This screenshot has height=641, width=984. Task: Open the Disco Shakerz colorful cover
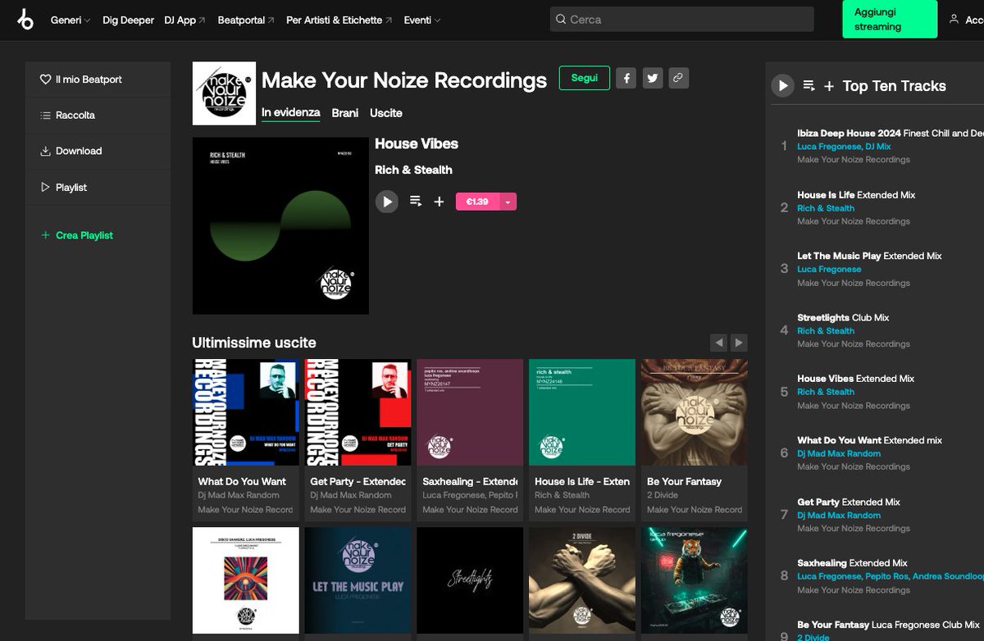point(246,580)
